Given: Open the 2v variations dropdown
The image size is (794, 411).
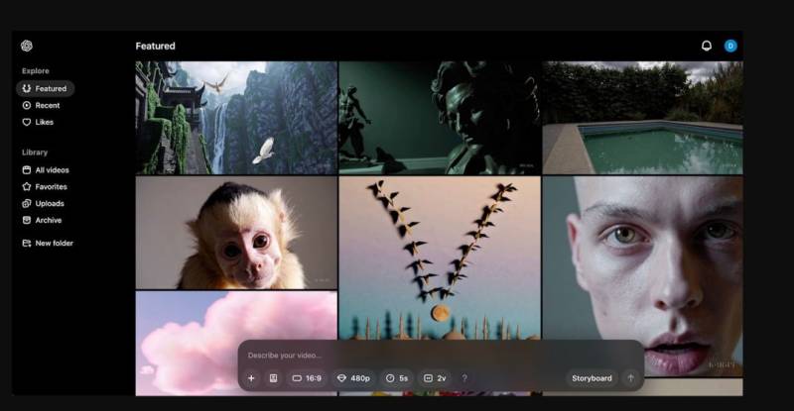Looking at the screenshot, I should click(x=435, y=378).
